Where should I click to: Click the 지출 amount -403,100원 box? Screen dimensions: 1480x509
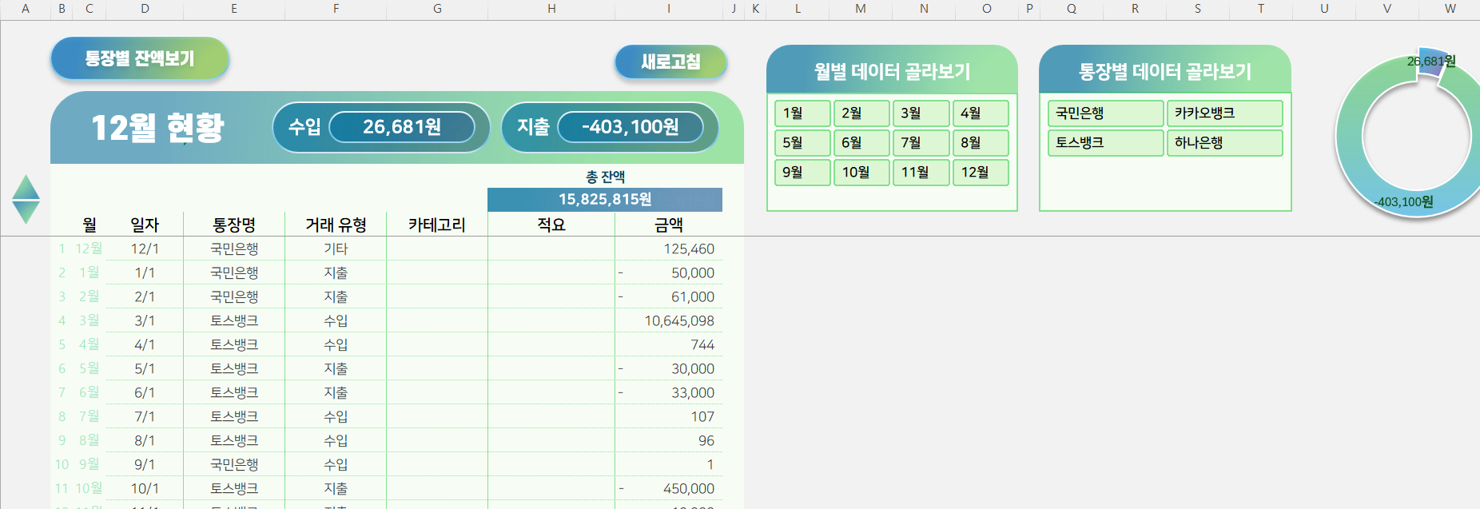coord(630,127)
